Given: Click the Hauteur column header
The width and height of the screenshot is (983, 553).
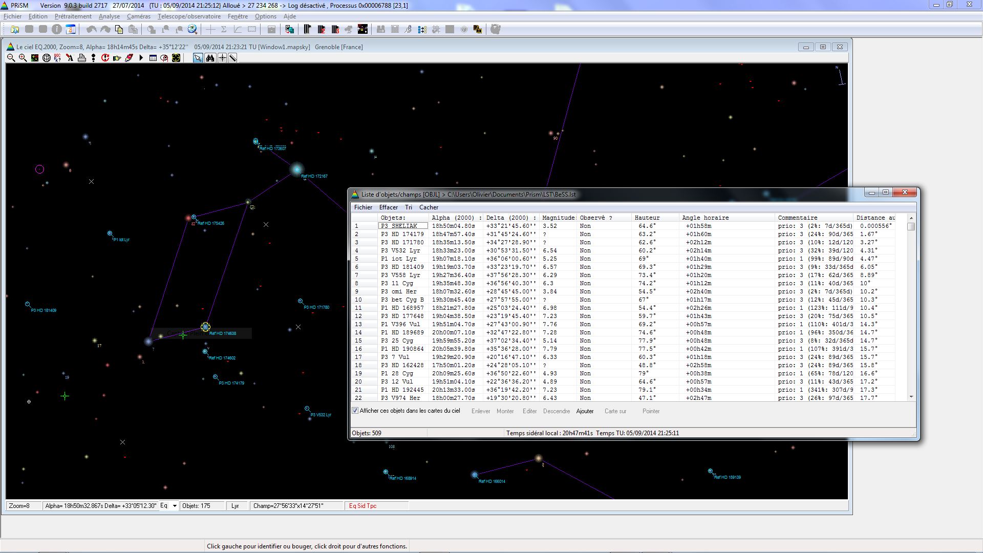Looking at the screenshot, I should pyautogui.click(x=647, y=218).
